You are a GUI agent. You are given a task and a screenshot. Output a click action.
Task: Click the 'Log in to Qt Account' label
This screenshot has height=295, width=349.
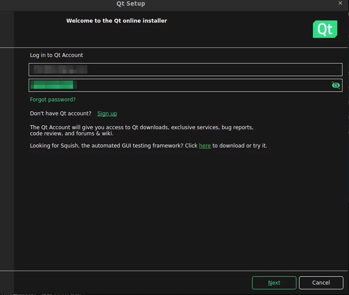click(57, 55)
